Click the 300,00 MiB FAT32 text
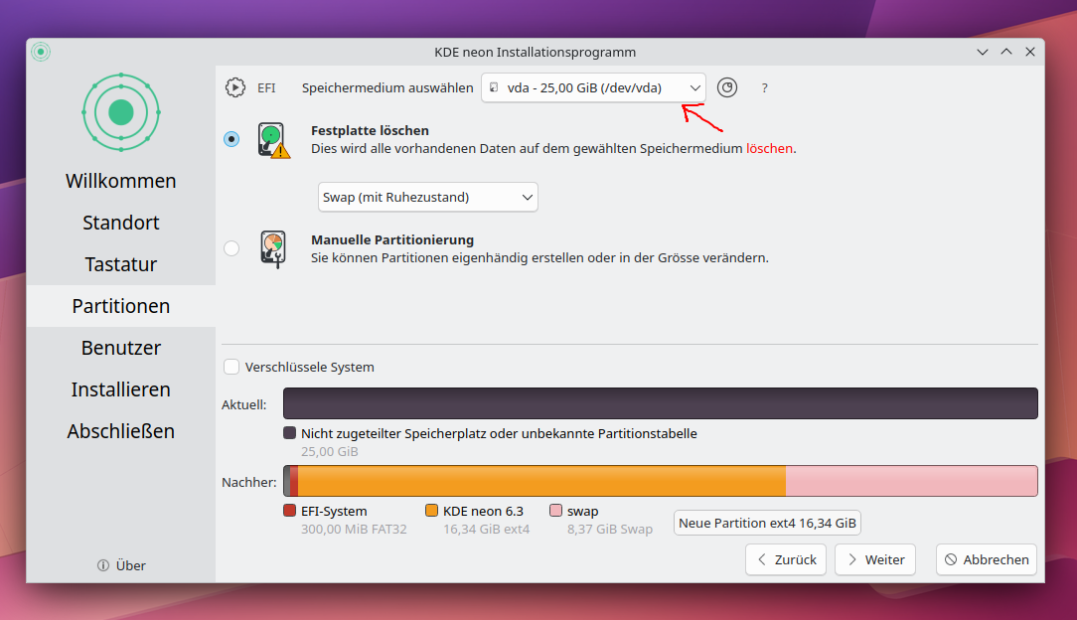Image resolution: width=1077 pixels, height=620 pixels. pos(354,530)
